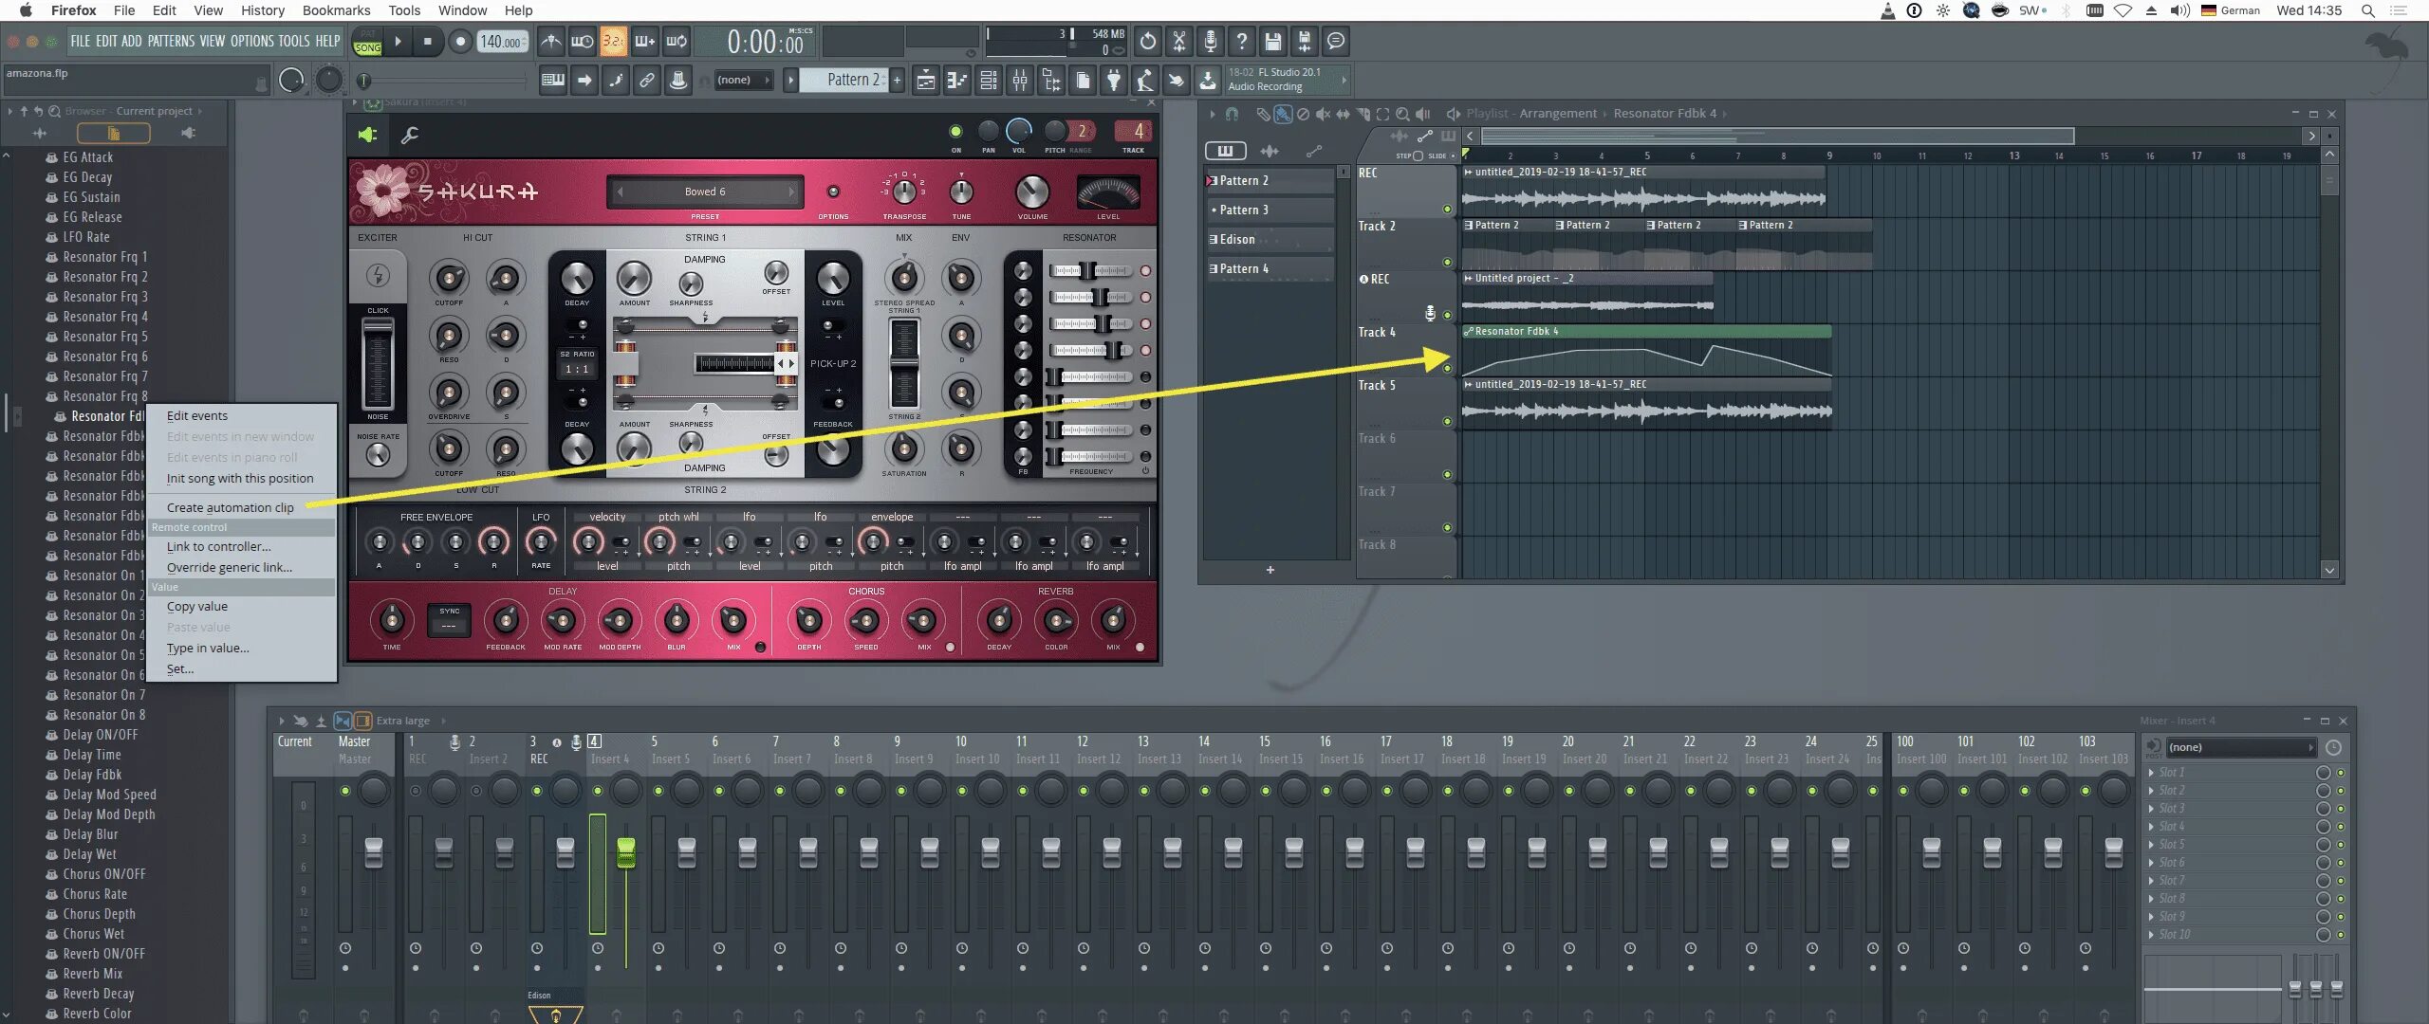The height and width of the screenshot is (1024, 2429).
Task: Toggle the Sakura delay section on light
Action: pos(760,648)
